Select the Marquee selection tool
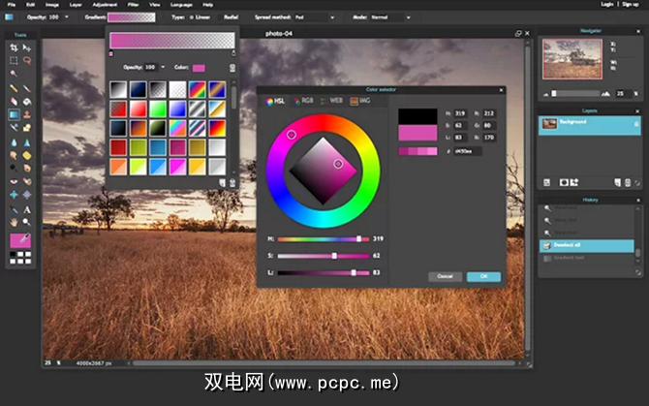Screen dimensions: 649x406 point(14,60)
